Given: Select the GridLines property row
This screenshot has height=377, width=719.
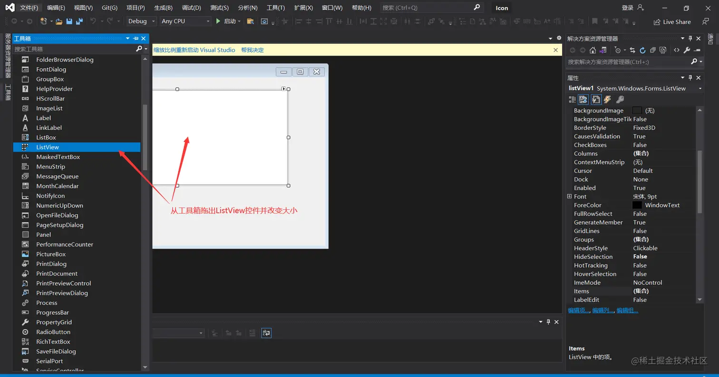Looking at the screenshot, I should (631, 231).
